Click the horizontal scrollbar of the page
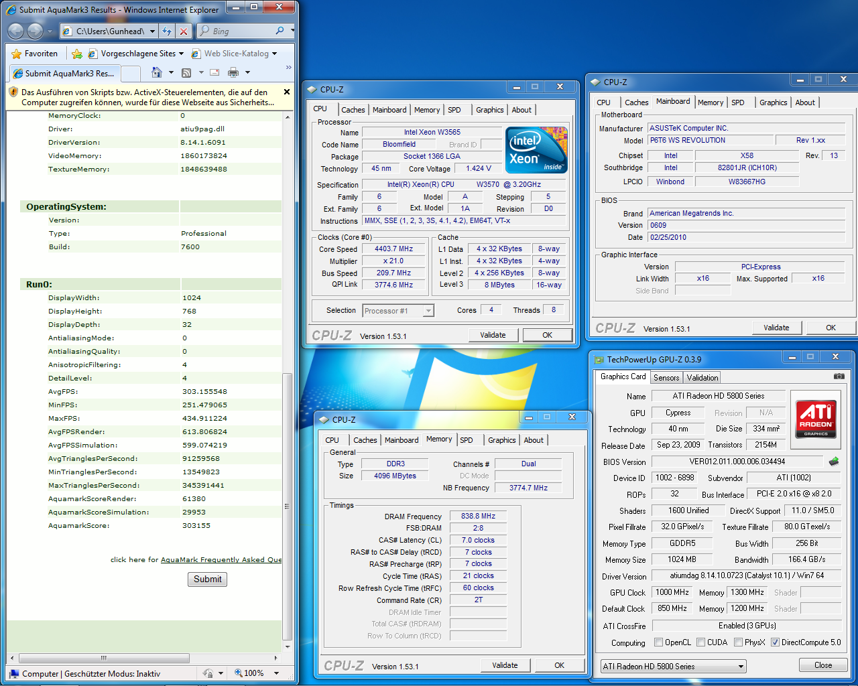This screenshot has height=686, width=858. 104,658
